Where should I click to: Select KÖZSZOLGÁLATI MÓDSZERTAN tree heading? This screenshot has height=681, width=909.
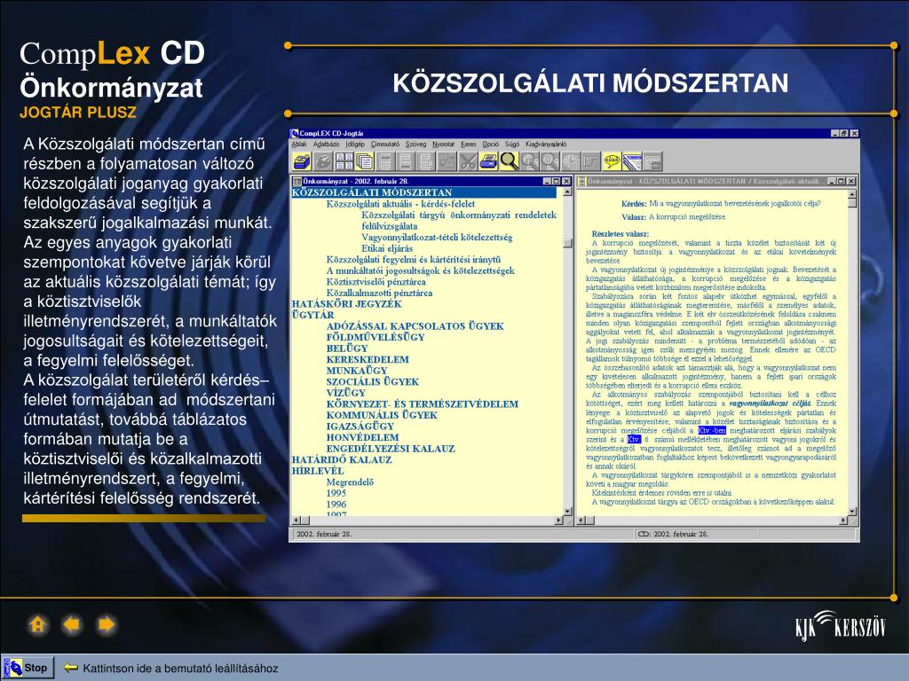point(372,192)
